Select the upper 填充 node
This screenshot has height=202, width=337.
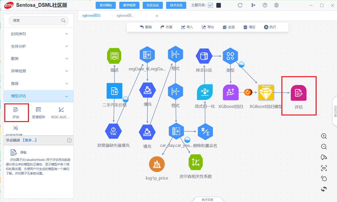tap(147, 90)
